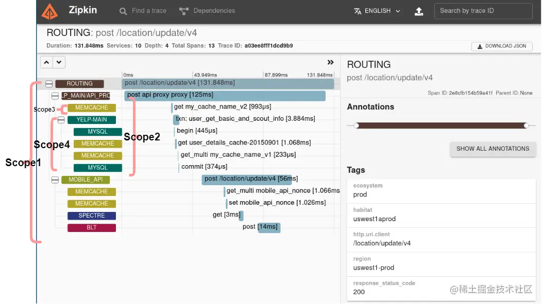This screenshot has width=542, height=304.
Task: Select the get 3ms span
Action: coord(228,215)
